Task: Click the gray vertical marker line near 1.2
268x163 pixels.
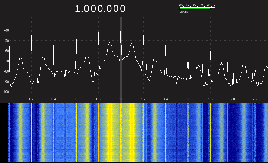Action: click(x=143, y=56)
